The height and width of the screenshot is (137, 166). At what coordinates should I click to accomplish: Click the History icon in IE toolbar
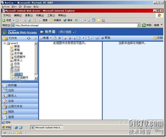point(76,20)
